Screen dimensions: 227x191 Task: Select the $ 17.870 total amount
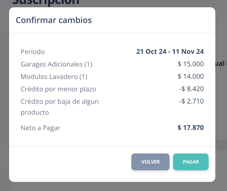[191, 128]
